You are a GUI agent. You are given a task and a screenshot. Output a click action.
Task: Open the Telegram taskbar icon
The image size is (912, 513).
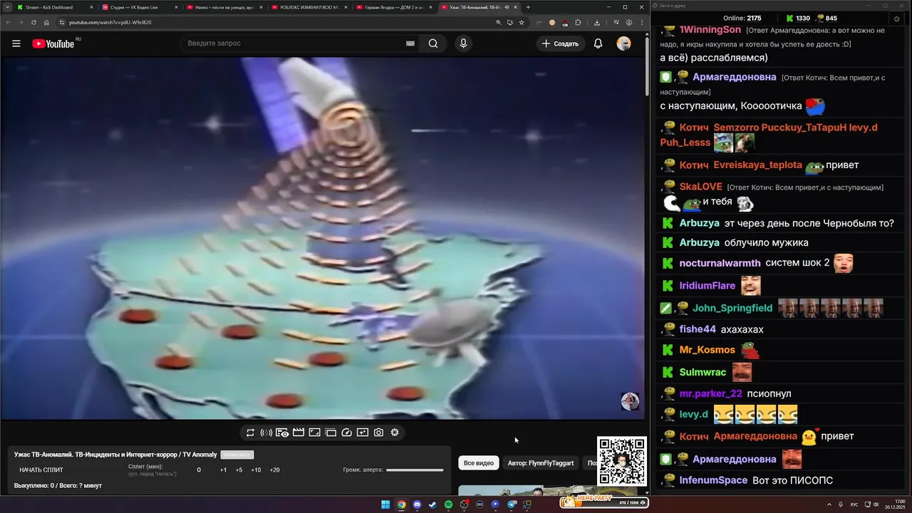coord(512,504)
